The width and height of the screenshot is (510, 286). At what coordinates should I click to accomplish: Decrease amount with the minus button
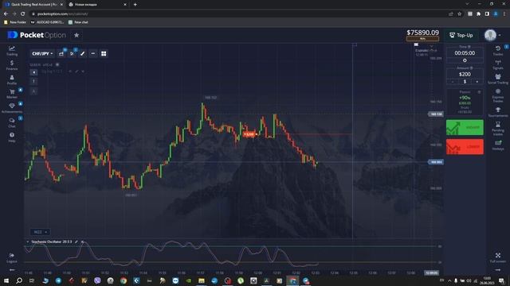coord(453,82)
